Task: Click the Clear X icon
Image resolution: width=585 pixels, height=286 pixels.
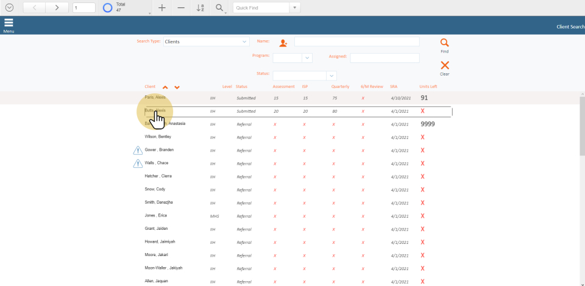Action: tap(444, 65)
